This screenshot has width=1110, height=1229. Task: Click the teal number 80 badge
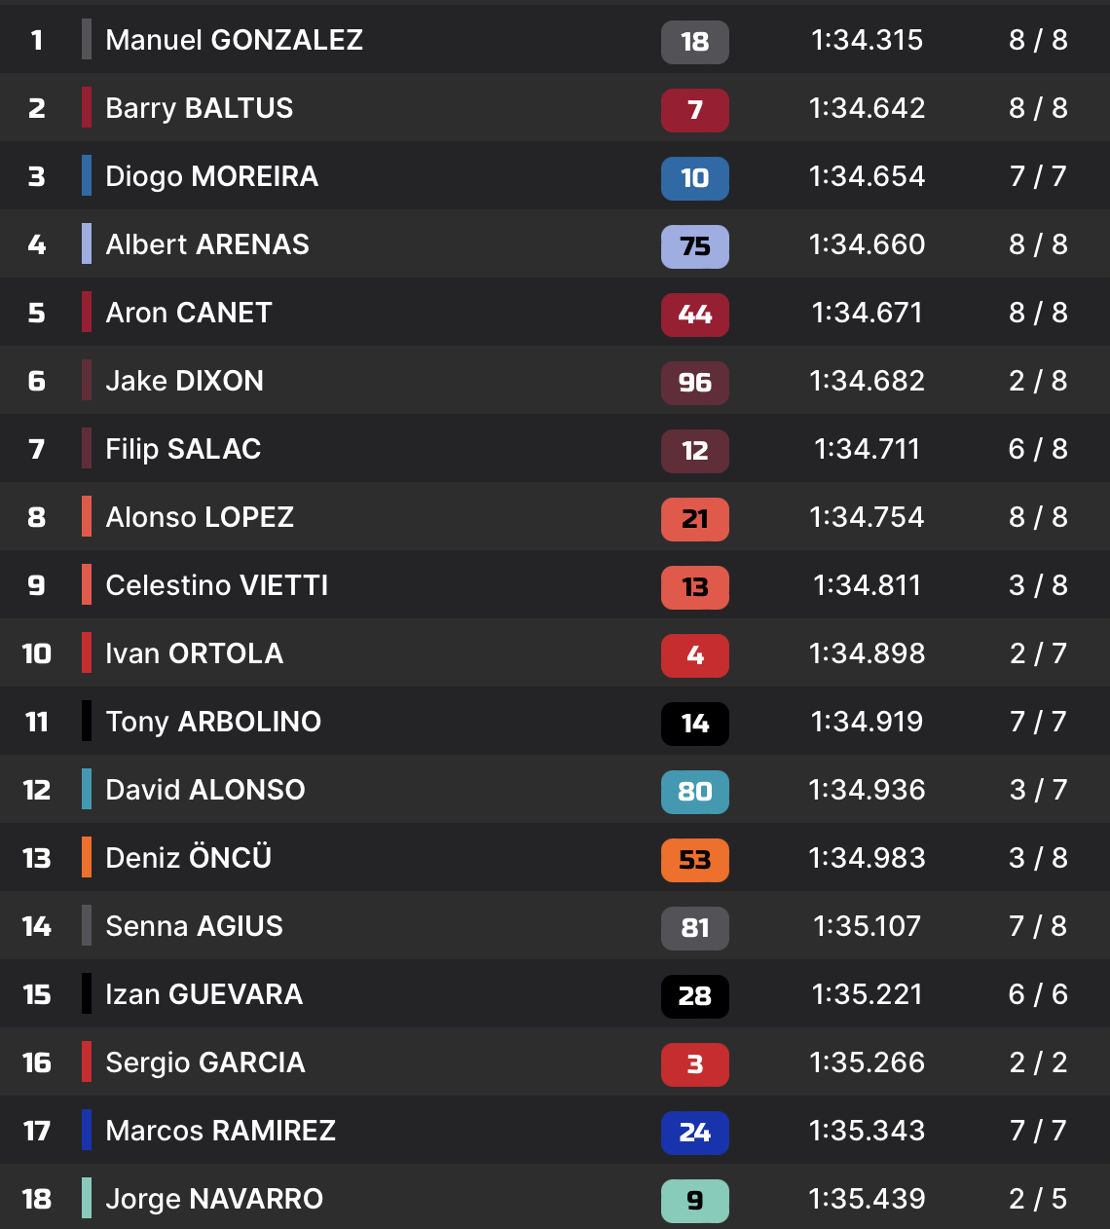coord(694,792)
